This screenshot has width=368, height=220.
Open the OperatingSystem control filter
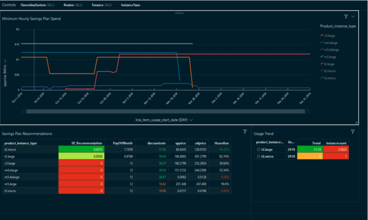37,5
